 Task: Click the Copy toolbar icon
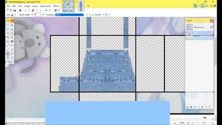pos(29,10)
